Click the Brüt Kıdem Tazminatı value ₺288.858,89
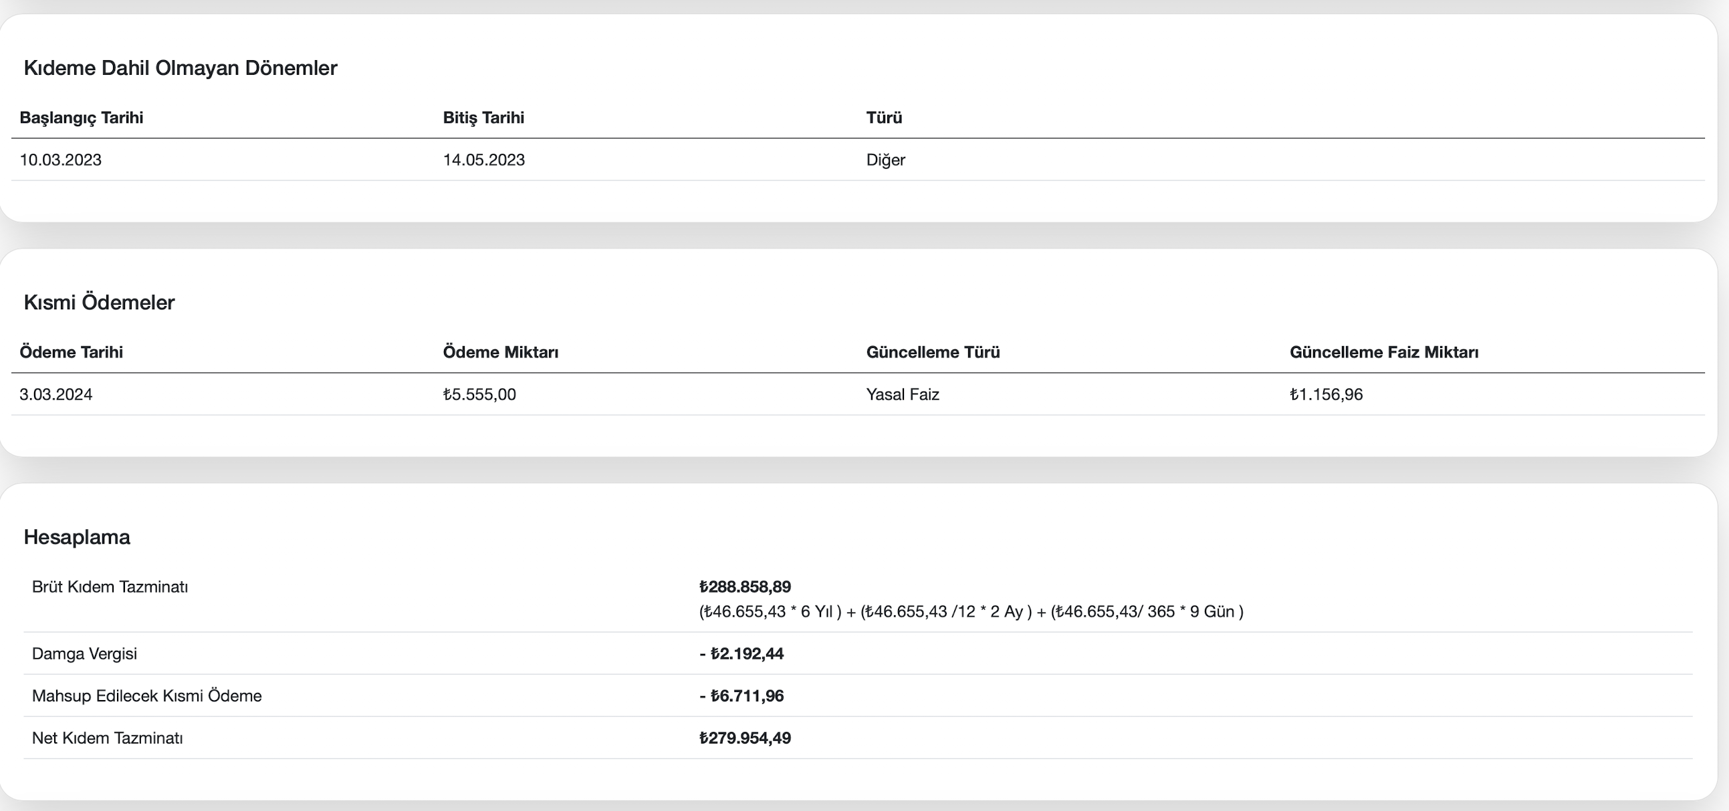Image resolution: width=1729 pixels, height=811 pixels. pos(744,587)
